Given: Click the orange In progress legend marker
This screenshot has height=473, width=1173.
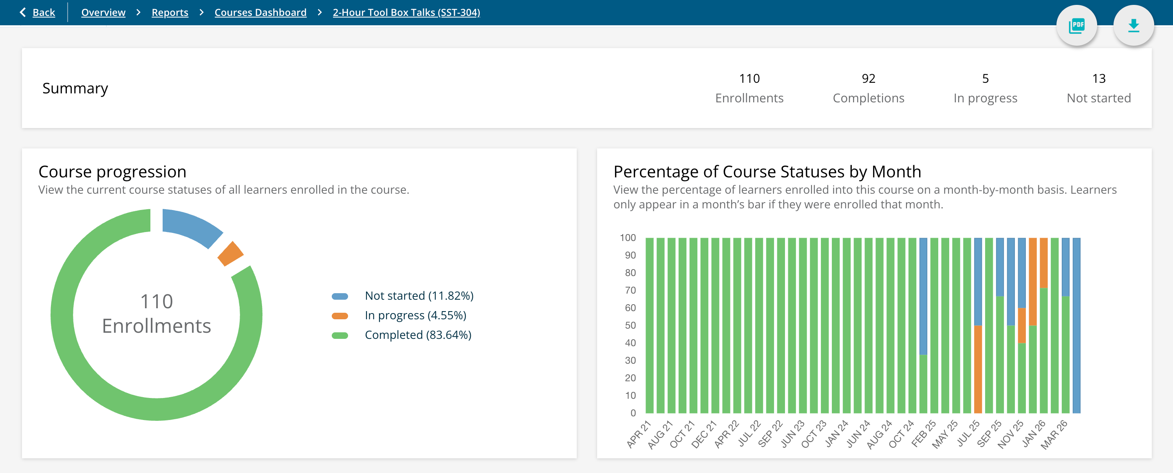Looking at the screenshot, I should click(340, 316).
